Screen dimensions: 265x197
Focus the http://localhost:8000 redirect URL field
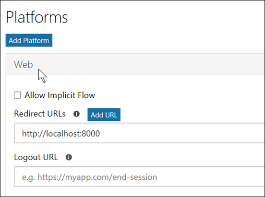[139, 133]
